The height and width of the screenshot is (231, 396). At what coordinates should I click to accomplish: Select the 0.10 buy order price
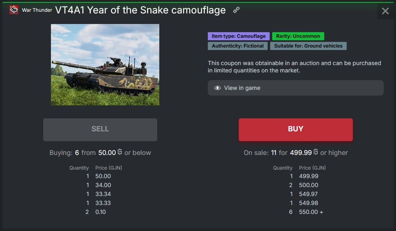pyautogui.click(x=101, y=212)
